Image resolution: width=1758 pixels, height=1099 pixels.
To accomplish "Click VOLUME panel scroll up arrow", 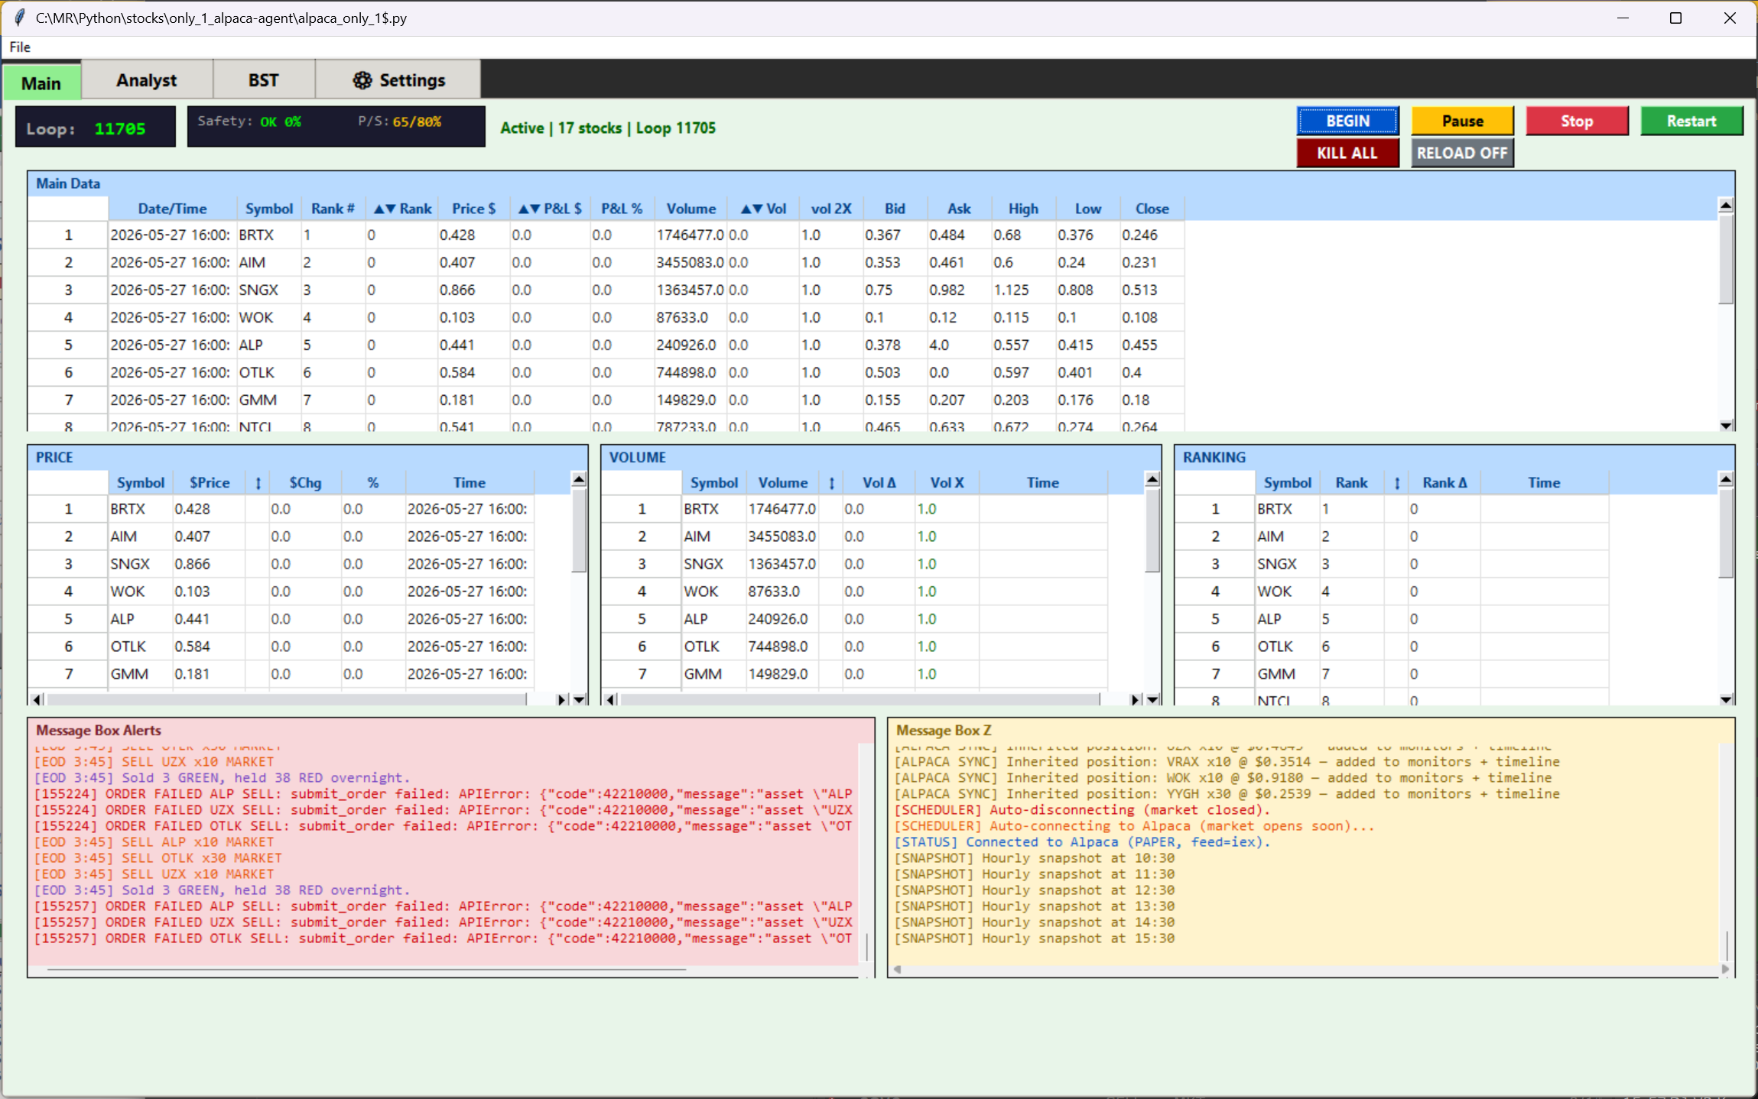I will tap(1152, 479).
